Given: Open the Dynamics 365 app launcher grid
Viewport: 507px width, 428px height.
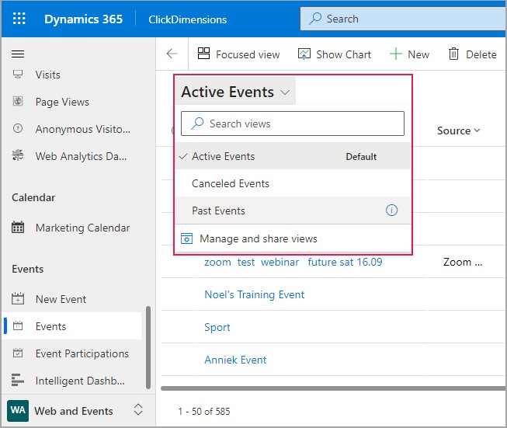Looking at the screenshot, I should [19, 19].
